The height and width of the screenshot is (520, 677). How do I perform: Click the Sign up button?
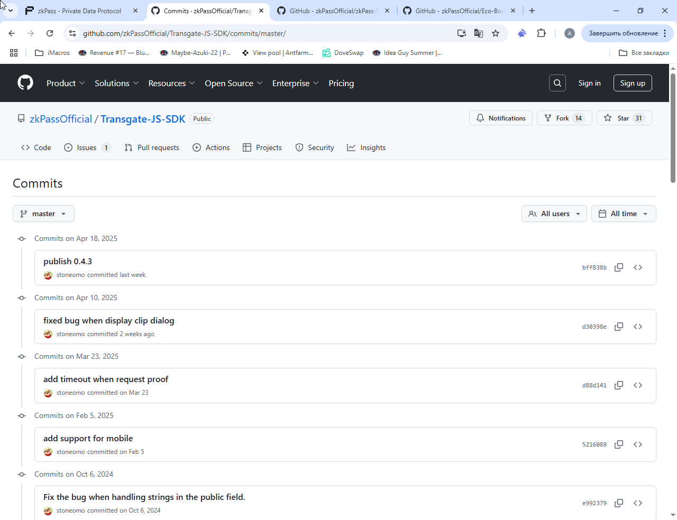633,83
